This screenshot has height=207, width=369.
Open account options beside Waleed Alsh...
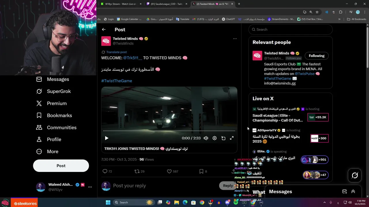click(x=90, y=187)
